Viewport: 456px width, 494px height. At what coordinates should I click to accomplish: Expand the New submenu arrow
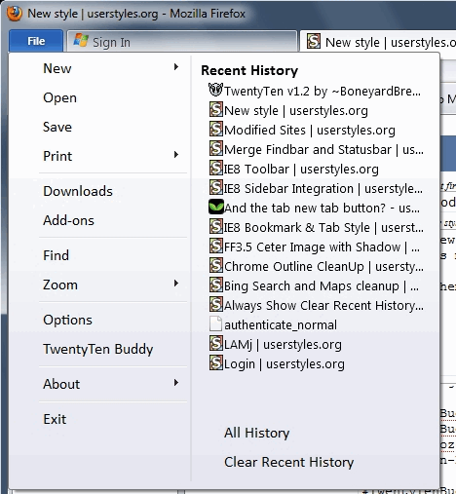[176, 67]
